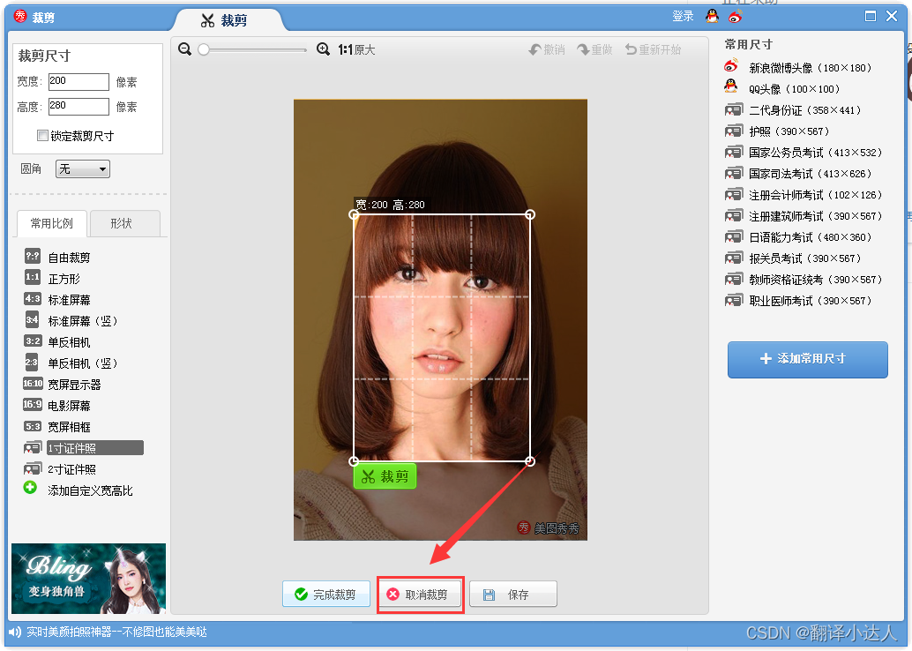The height and width of the screenshot is (651, 912).
Task: Select 二代身份证 (358×441) size
Action: click(x=793, y=110)
